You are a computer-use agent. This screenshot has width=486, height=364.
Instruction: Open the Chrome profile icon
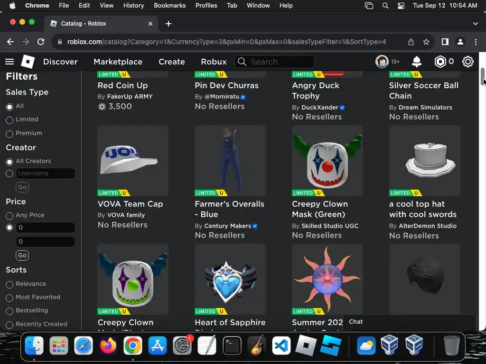[460, 42]
